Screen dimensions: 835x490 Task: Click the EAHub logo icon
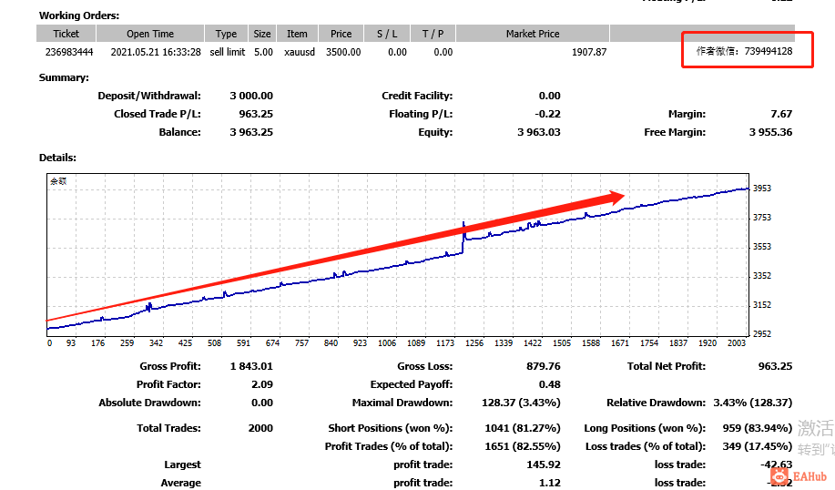pyautogui.click(x=779, y=474)
